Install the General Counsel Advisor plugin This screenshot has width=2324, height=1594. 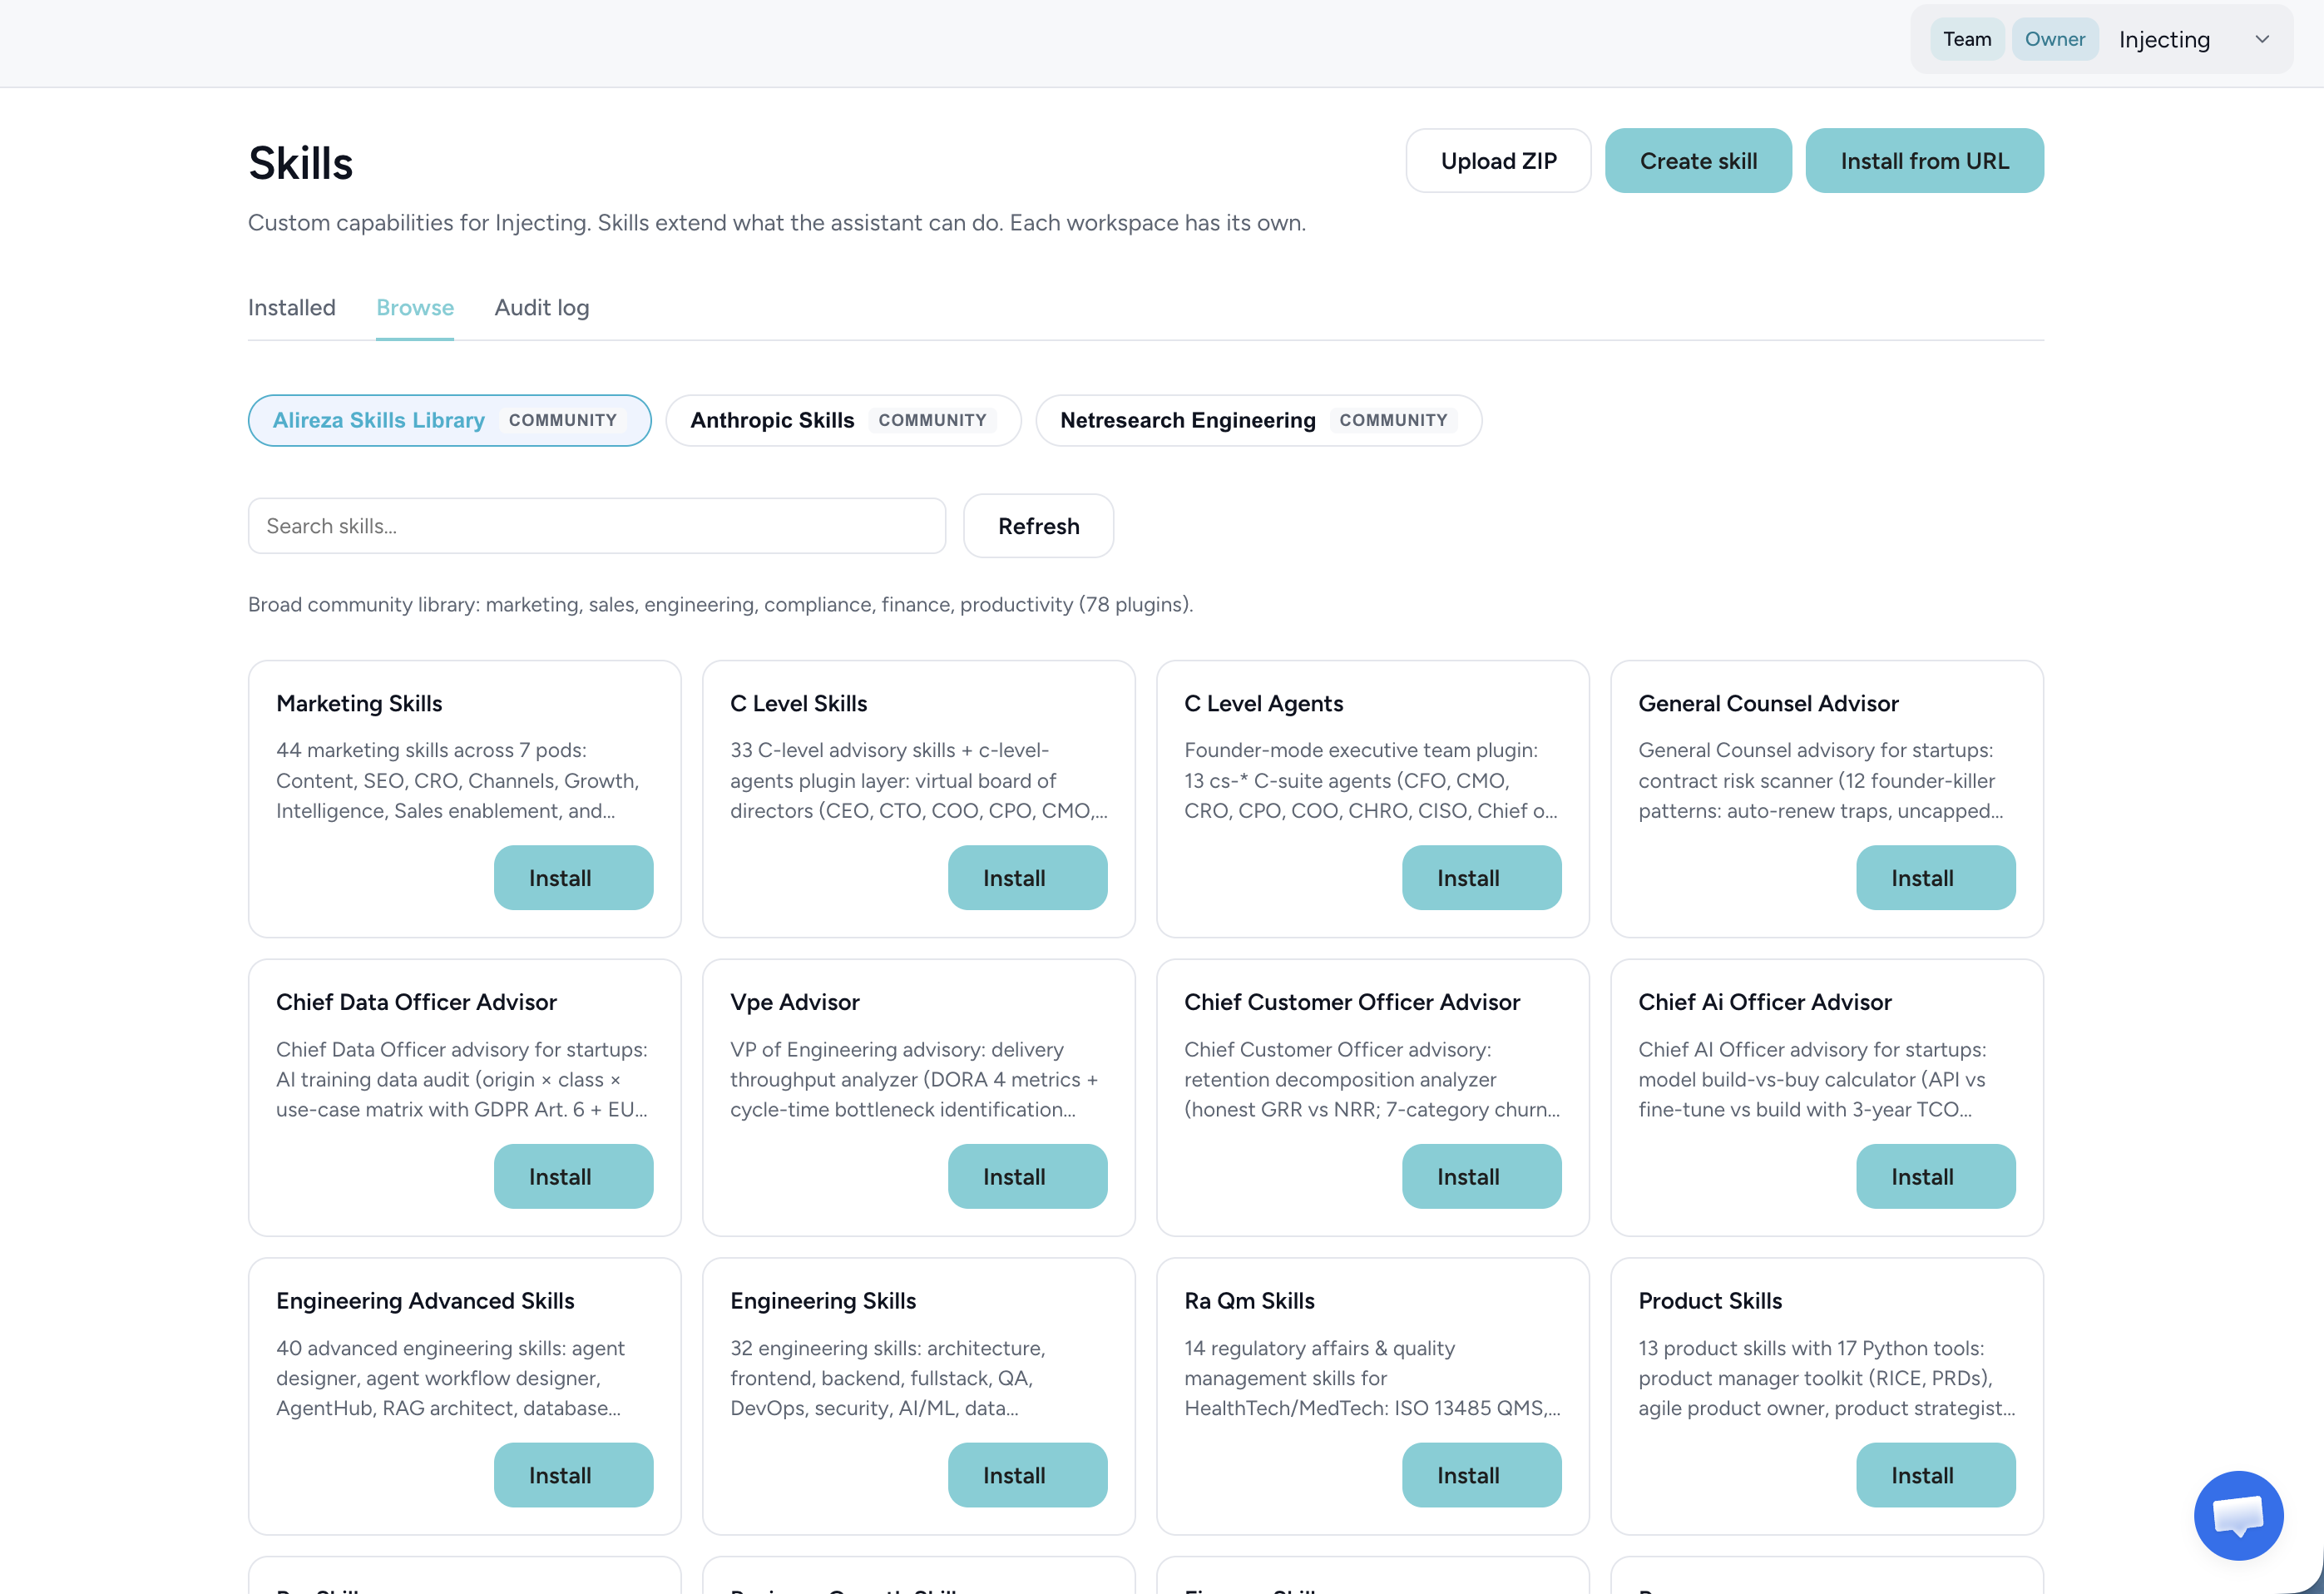(1935, 877)
